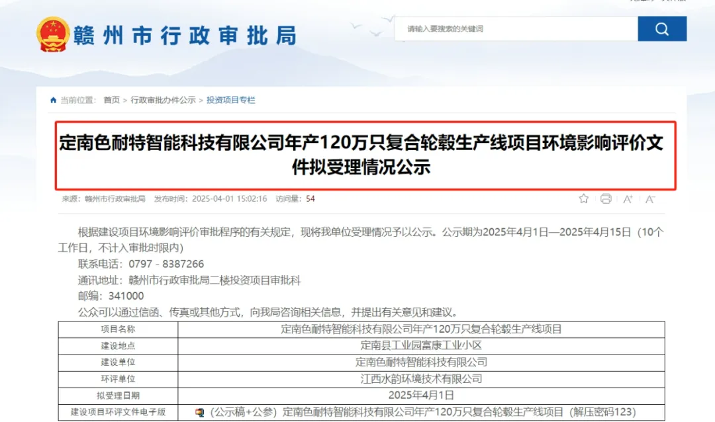Click the phone number 0797 - 8387266

166,264
